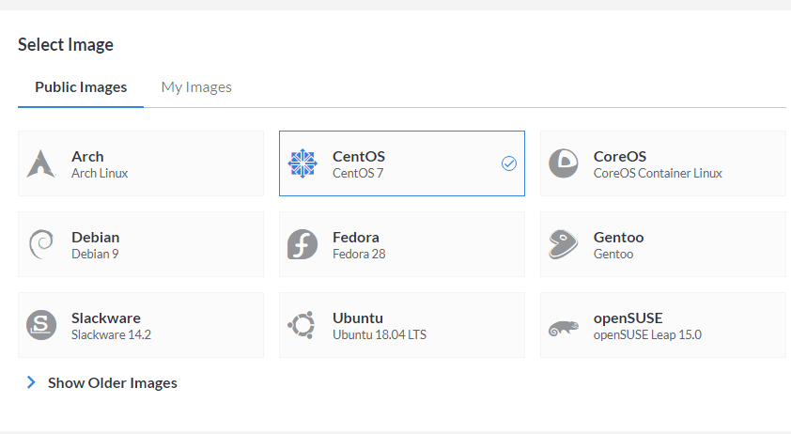Expand Show Older Images chevron
Screen dimensions: 791x434
[31, 382]
